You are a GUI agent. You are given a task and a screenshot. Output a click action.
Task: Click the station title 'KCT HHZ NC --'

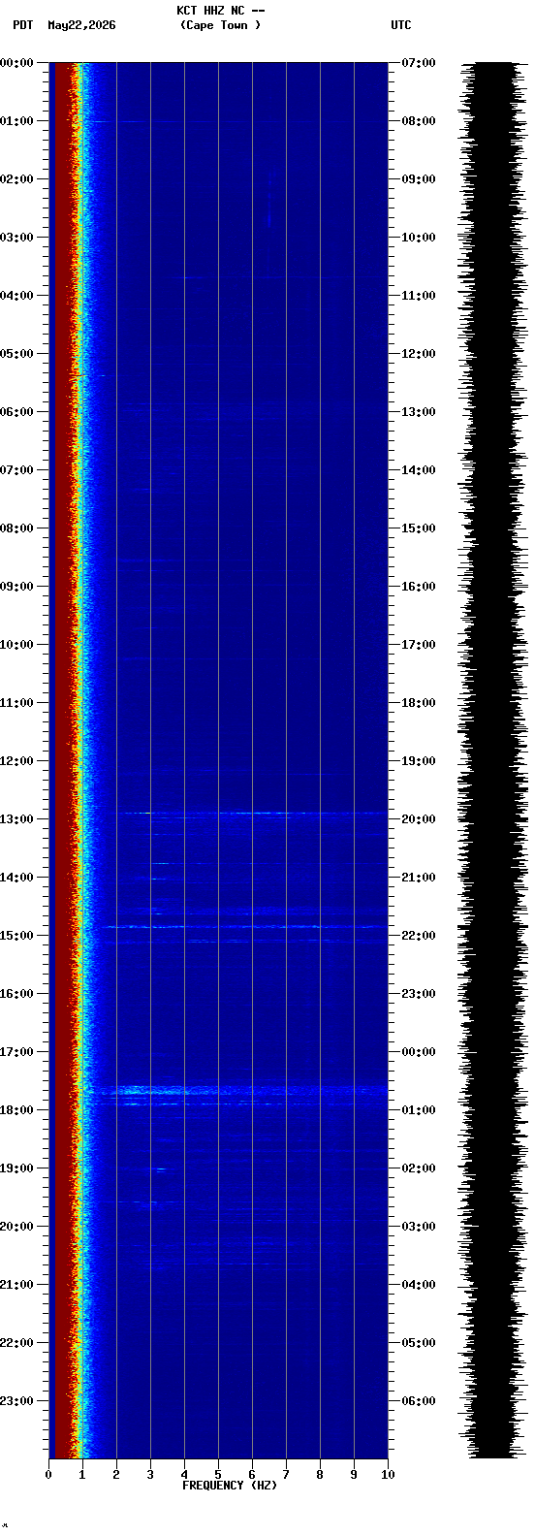[220, 11]
